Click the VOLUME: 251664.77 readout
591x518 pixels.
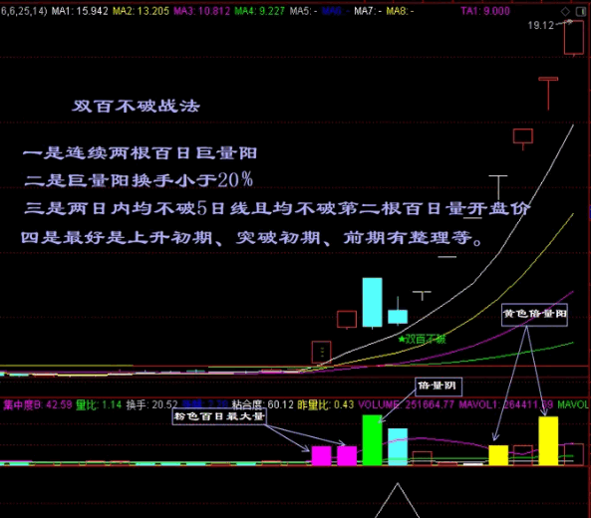(406, 405)
